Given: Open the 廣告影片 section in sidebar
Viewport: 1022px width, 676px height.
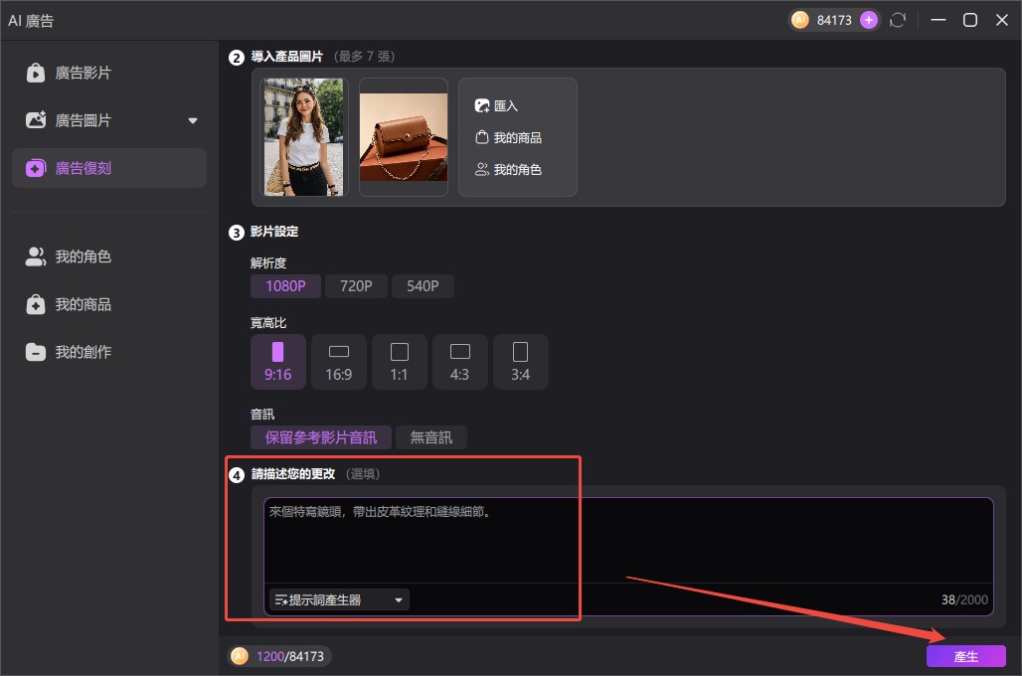Looking at the screenshot, I should [x=108, y=73].
